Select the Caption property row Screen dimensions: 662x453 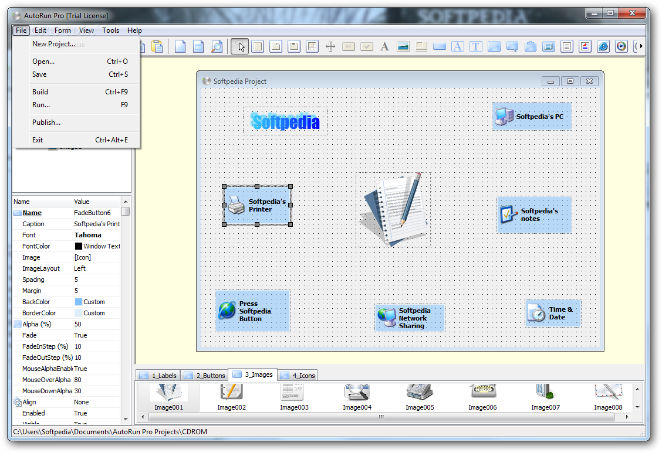(67, 224)
